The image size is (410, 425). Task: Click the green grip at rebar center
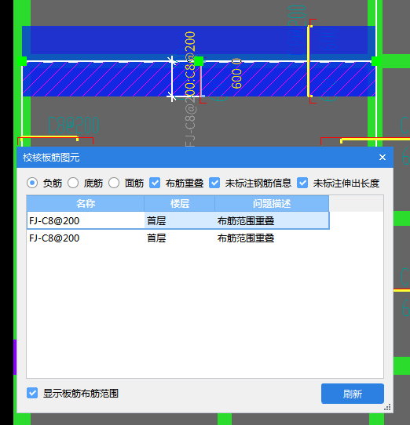(x=199, y=61)
